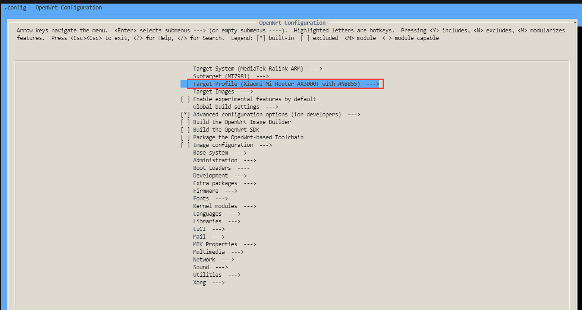Toggle the Image configuration checkbox

pyautogui.click(x=185, y=145)
